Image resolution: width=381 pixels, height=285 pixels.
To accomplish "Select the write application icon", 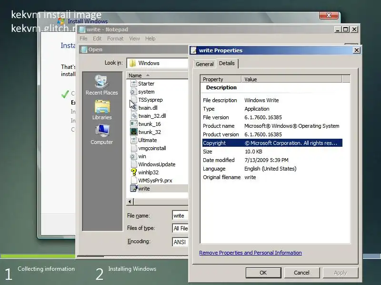I will 134,188.
